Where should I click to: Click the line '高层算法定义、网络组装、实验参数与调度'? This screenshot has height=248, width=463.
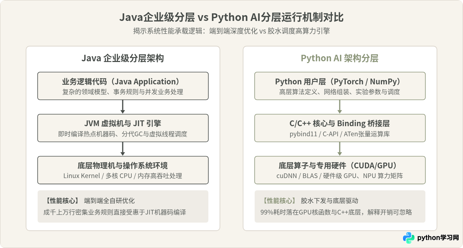point(340,92)
